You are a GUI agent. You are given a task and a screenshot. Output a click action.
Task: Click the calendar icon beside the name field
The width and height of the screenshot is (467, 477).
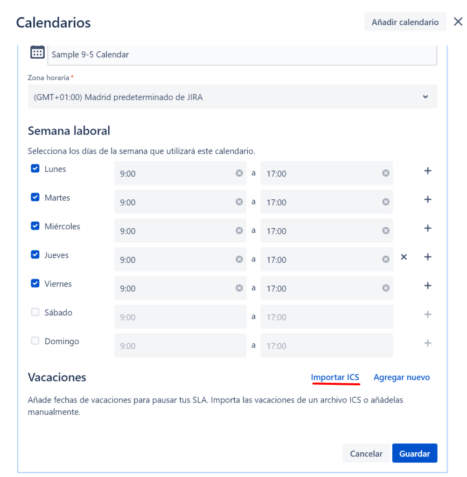tap(37, 53)
